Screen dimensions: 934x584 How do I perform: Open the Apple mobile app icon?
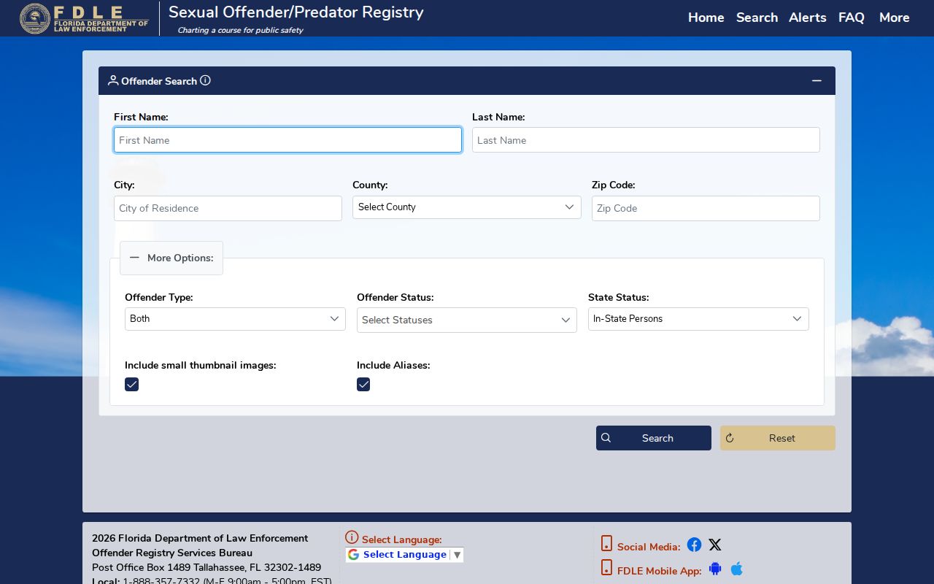(x=737, y=569)
